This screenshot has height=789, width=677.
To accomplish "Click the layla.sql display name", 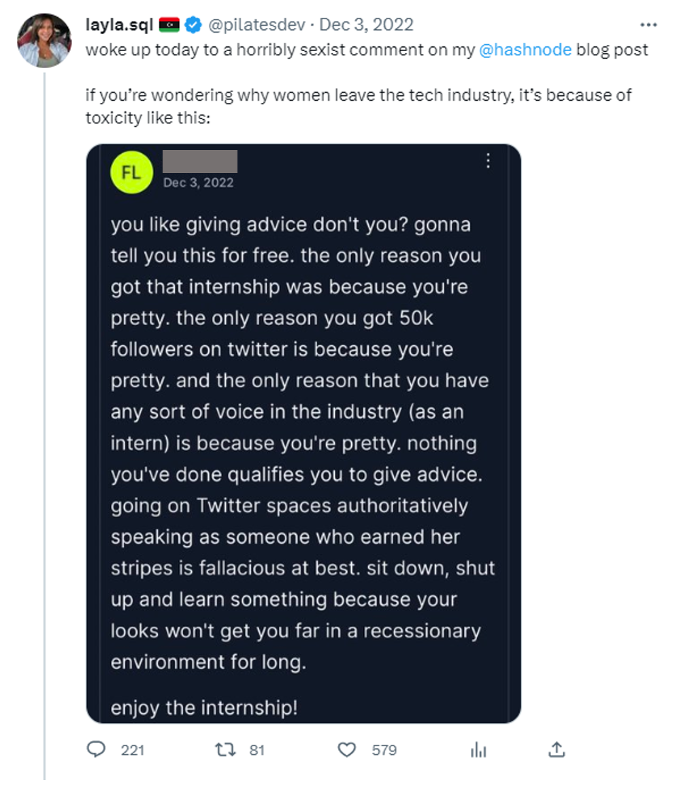I will (119, 24).
